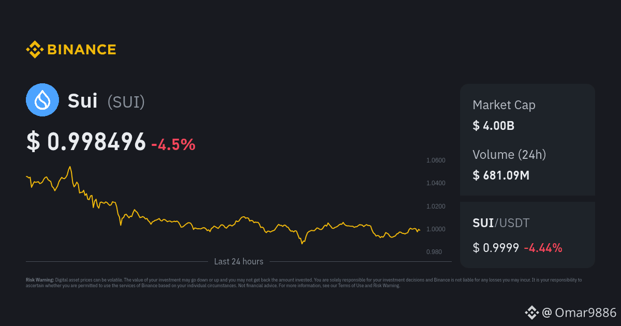Click the Risk Warning disclaimer heading
The image size is (621, 326).
coord(40,280)
